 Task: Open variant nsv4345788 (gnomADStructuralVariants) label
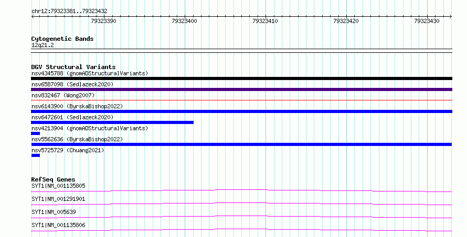(x=90, y=73)
